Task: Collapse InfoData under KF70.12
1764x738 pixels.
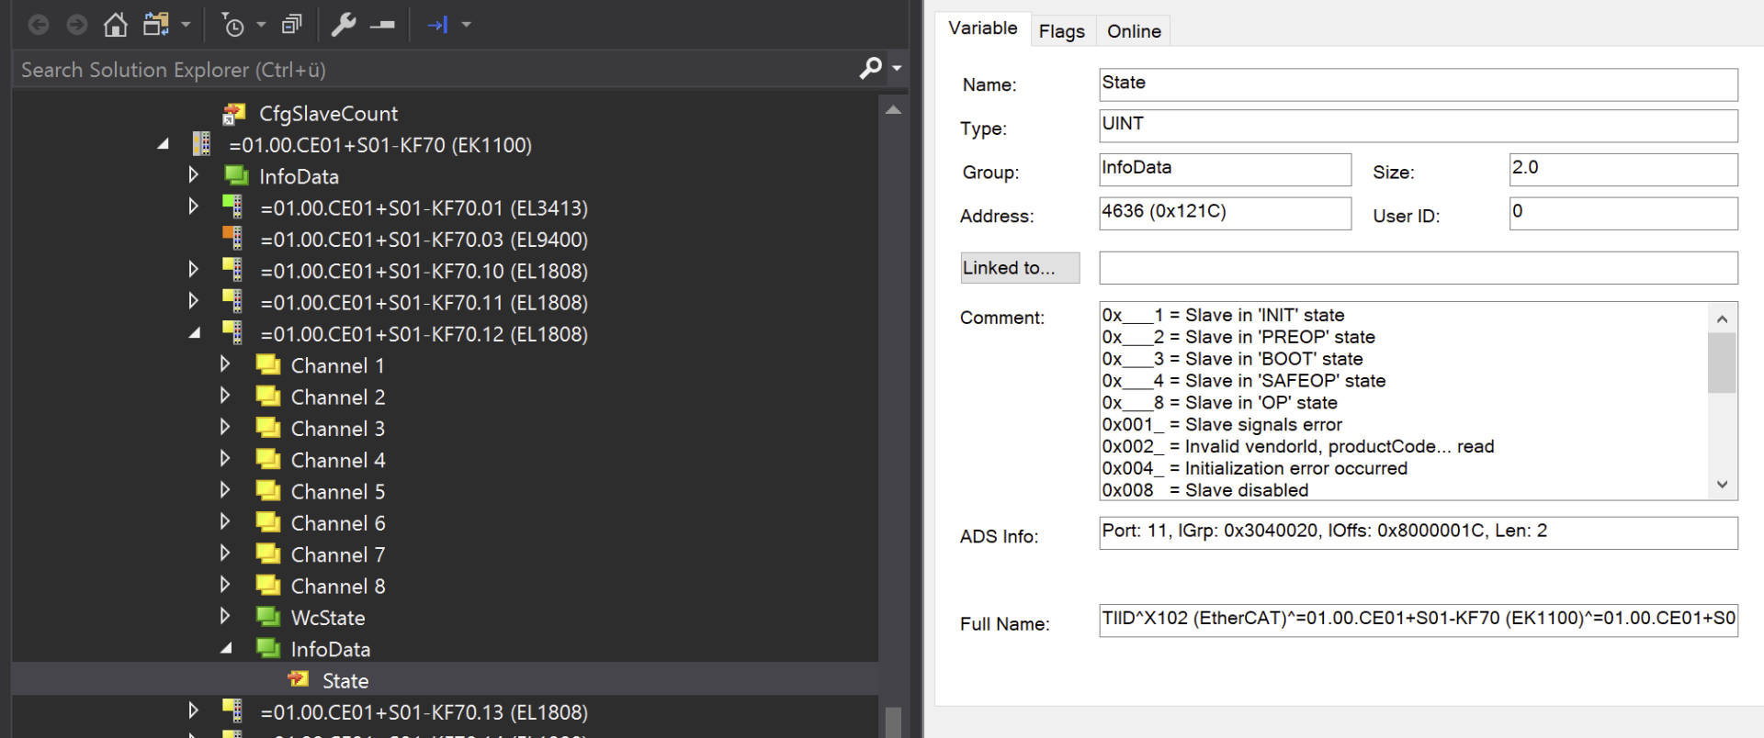Action: point(227,648)
